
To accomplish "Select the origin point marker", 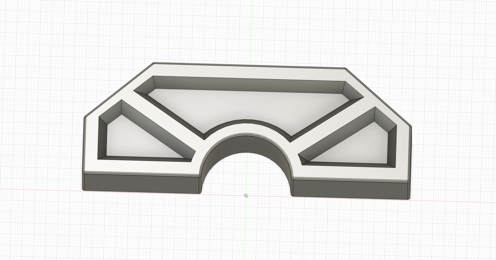I will pyautogui.click(x=247, y=195).
